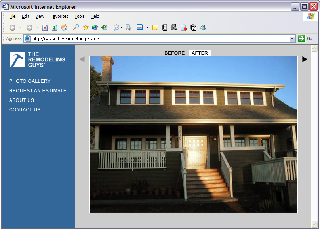Click the REQUEST AN ESTIMATE link
The image size is (320, 230).
pos(38,90)
